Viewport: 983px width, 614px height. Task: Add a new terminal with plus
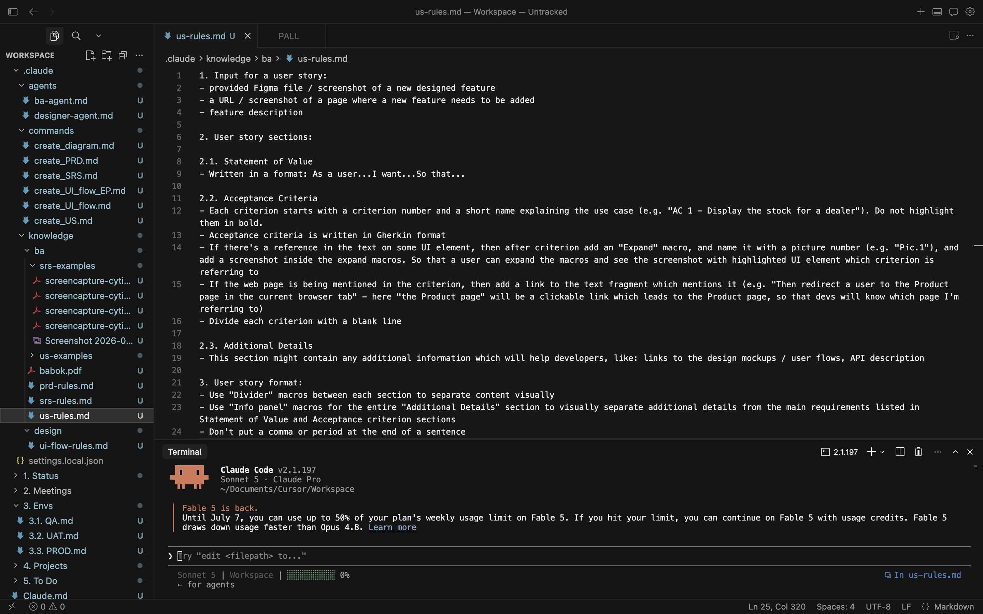click(x=871, y=452)
